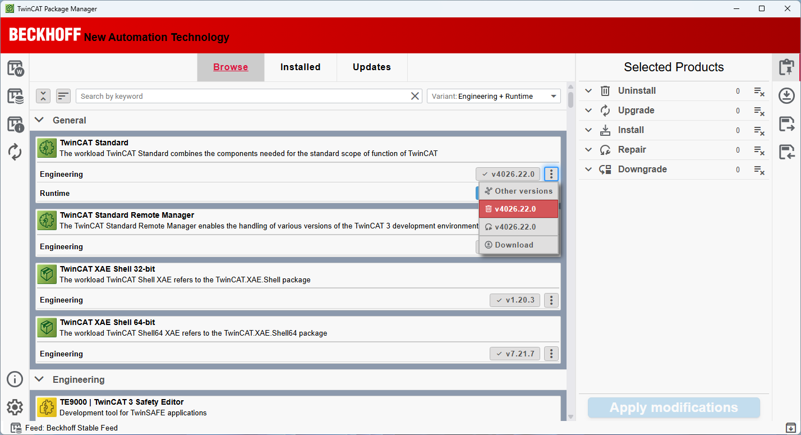The image size is (801, 435).
Task: Click the 'Runtime' label under TwinCAT Standard
Action: point(55,193)
